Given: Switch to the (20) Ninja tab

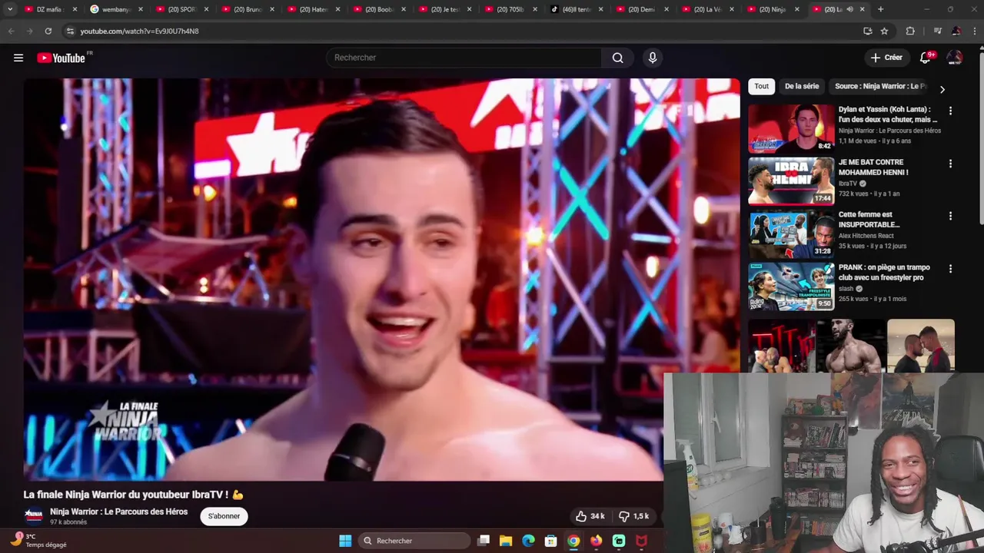Looking at the screenshot, I should [x=773, y=9].
